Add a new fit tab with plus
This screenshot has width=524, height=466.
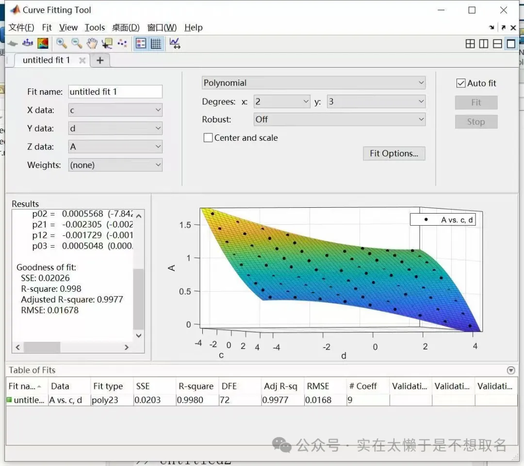[100, 60]
